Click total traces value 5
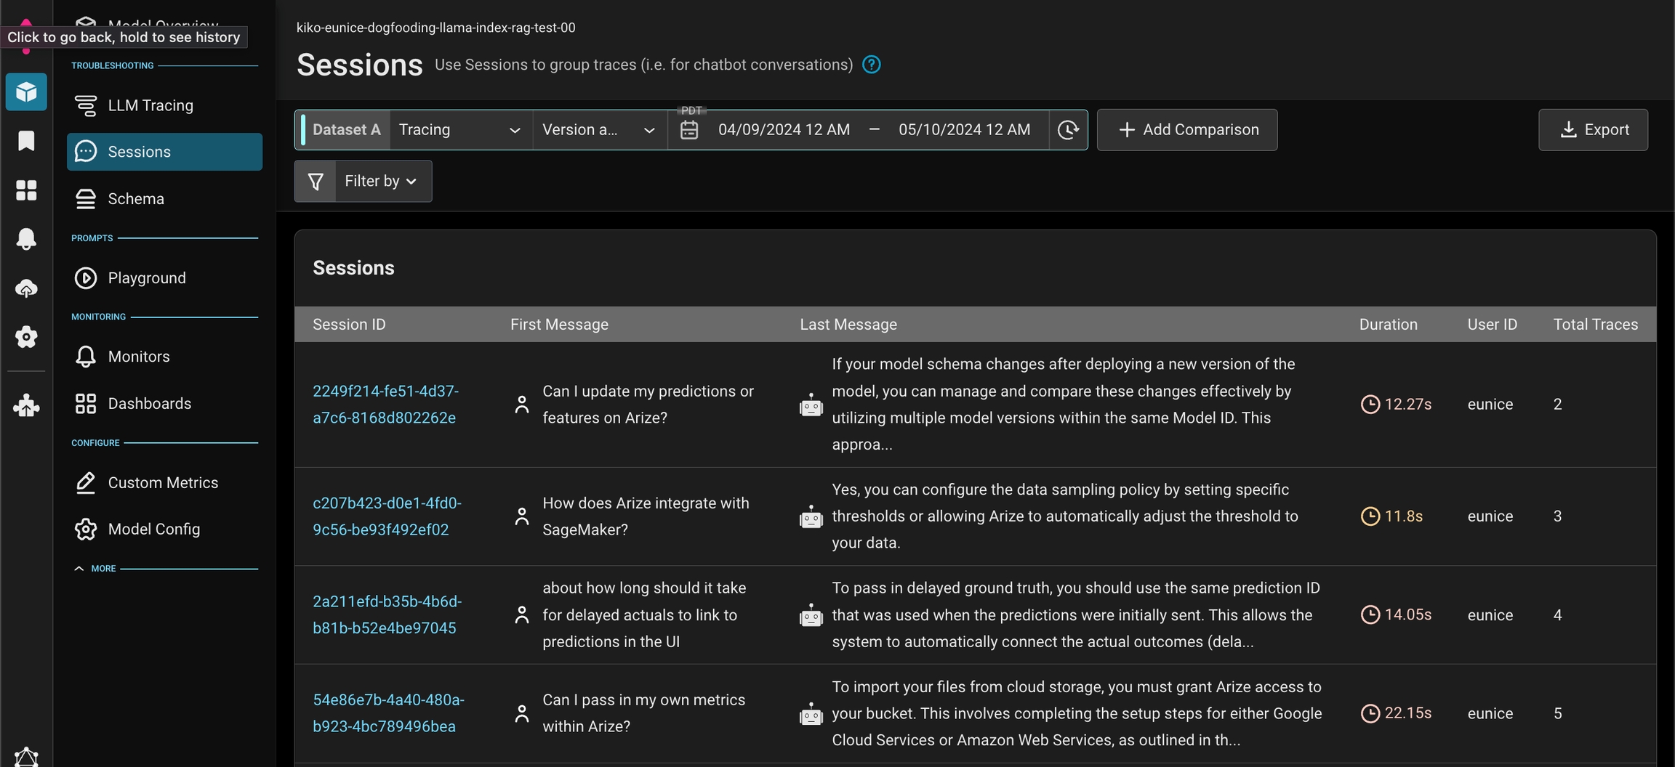This screenshot has width=1675, height=767. click(1557, 714)
